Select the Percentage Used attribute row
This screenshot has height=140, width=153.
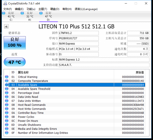click(77, 93)
